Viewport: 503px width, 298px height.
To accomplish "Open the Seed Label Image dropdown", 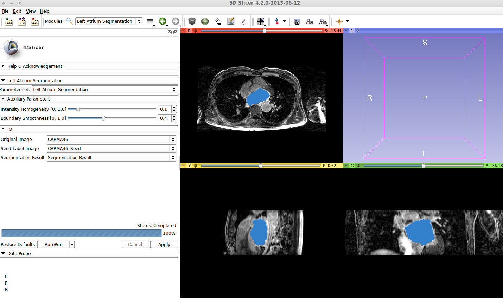I will (x=111, y=149).
